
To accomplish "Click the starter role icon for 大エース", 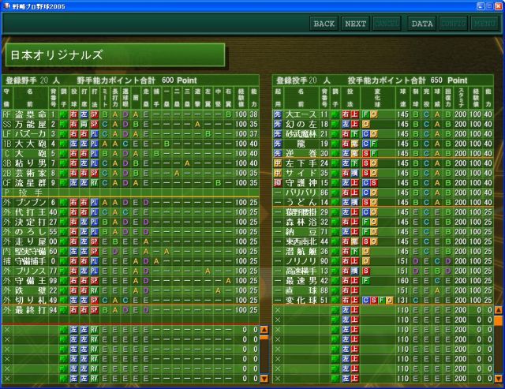I will coord(278,114).
